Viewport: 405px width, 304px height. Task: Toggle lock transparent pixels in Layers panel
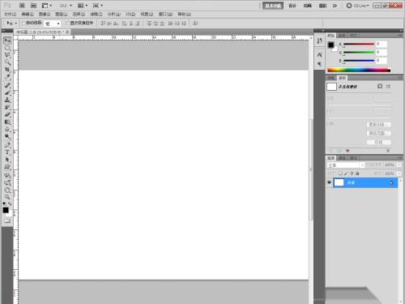(340, 173)
